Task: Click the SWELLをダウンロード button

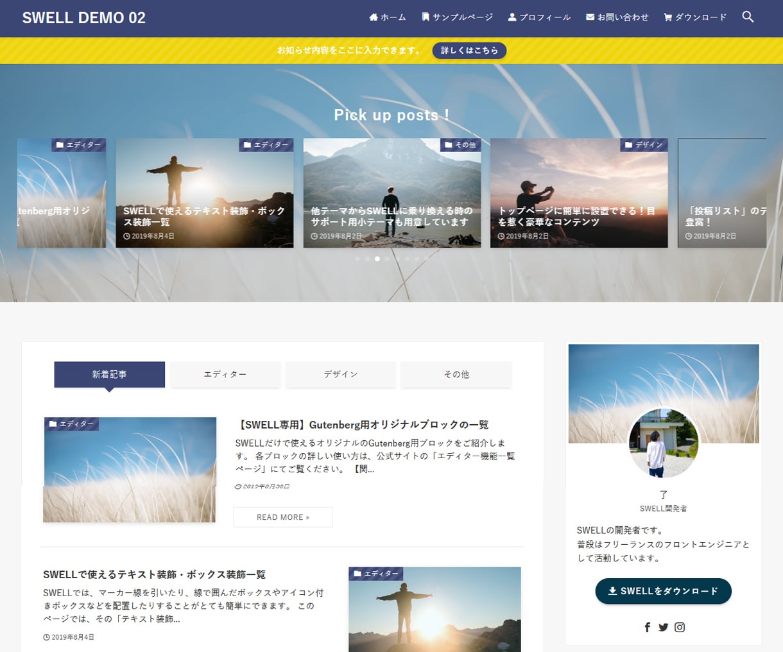Action: (x=664, y=591)
